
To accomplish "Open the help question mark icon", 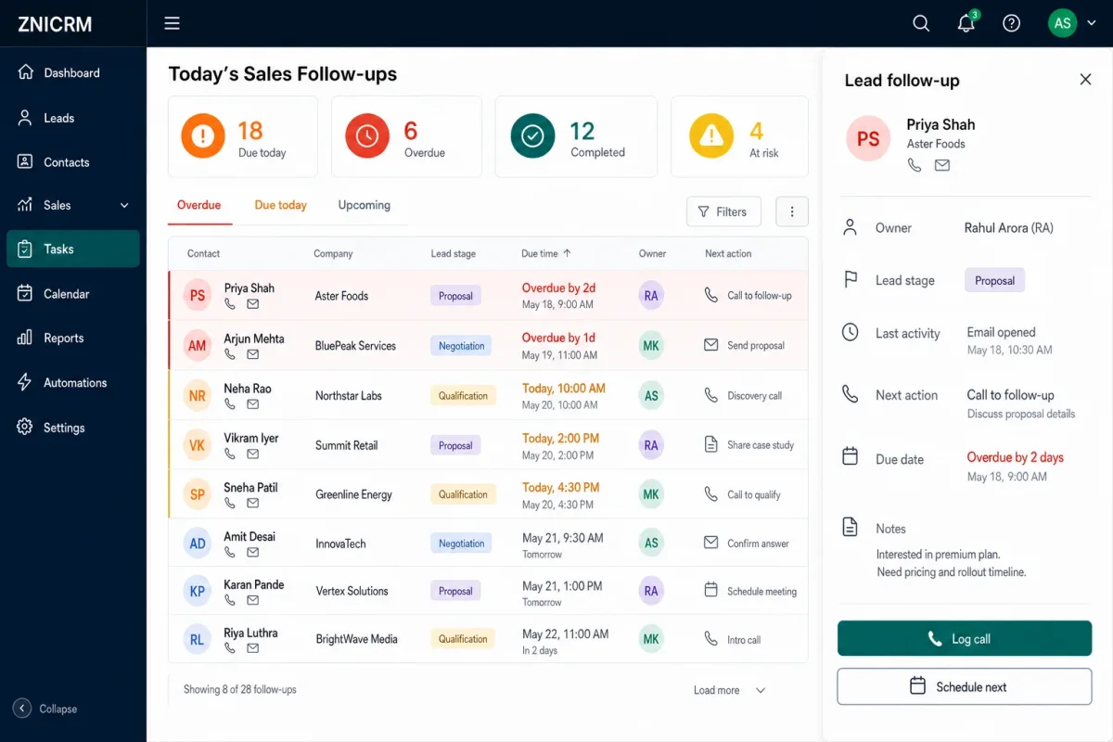I will point(1012,23).
